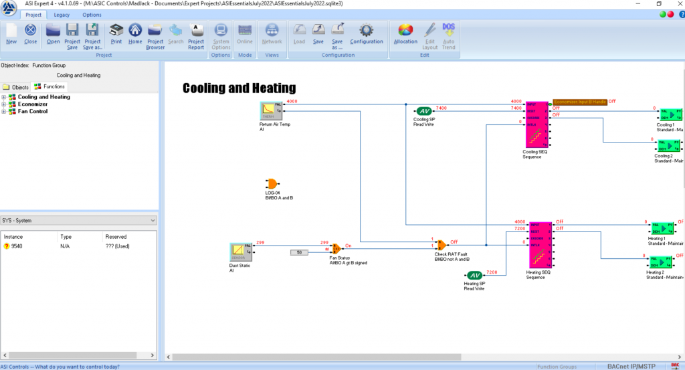Switch to the Legacy ribbon tab
Screen dimensions: 685x370
[x=62, y=15]
